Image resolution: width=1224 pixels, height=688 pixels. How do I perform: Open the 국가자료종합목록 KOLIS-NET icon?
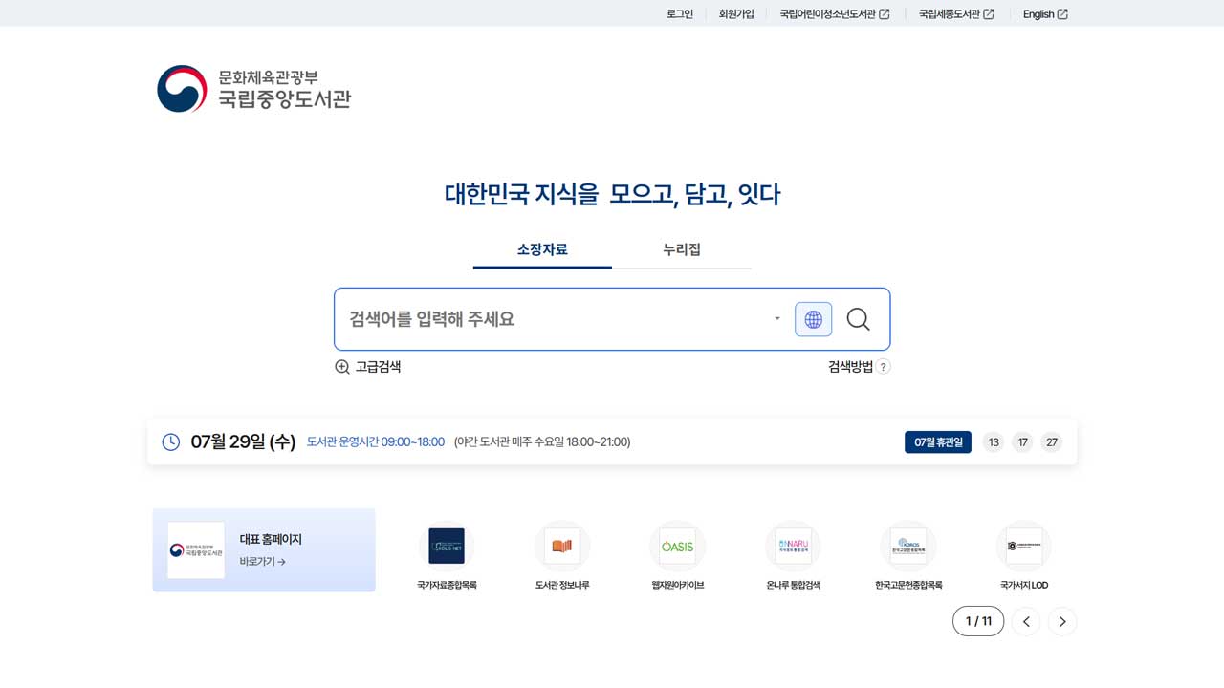click(447, 547)
